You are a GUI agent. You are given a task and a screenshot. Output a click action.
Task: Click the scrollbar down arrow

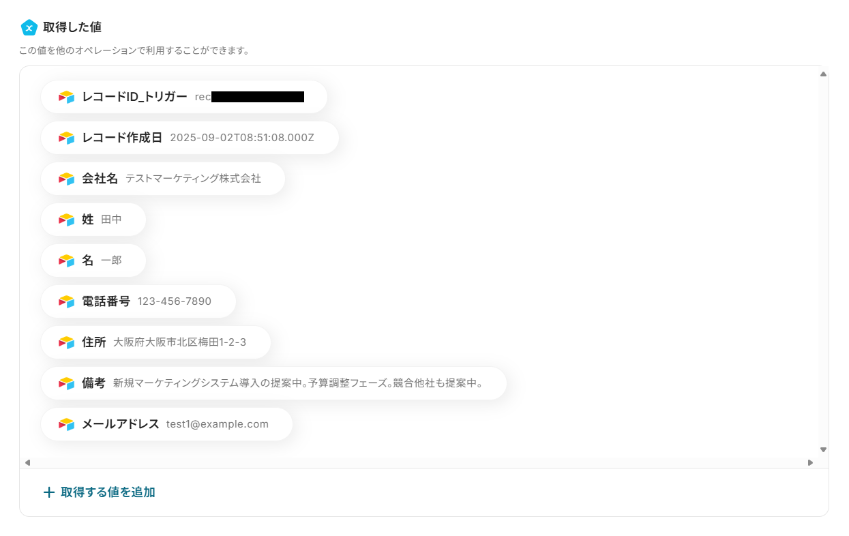[x=822, y=449]
